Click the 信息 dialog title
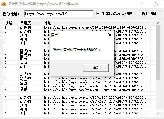Image resolution: width=164 pixels, height=119 pixels. pos(54,35)
